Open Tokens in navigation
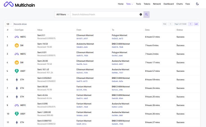The image size is (206, 127). [x=147, y=4]
